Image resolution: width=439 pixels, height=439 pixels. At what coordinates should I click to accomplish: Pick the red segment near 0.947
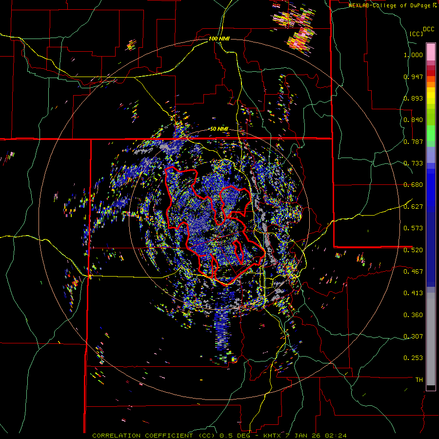pos(431,73)
